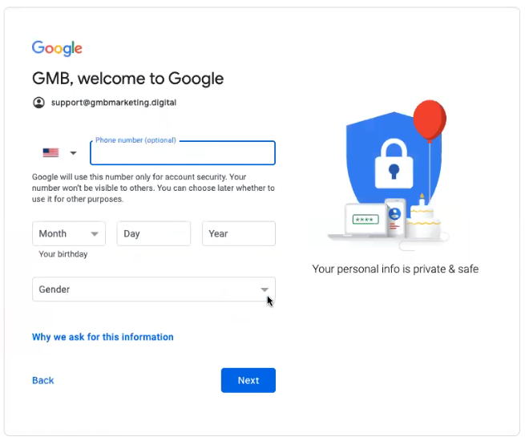The image size is (525, 441).
Task: Open 'Why we ask for this information'
Action: coord(103,337)
